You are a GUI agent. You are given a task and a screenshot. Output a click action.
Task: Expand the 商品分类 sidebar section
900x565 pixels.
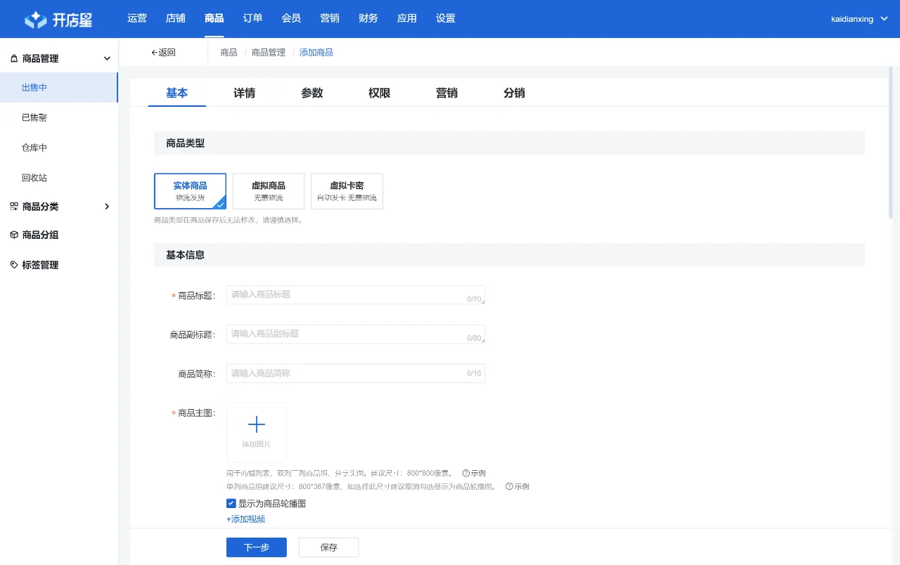107,206
